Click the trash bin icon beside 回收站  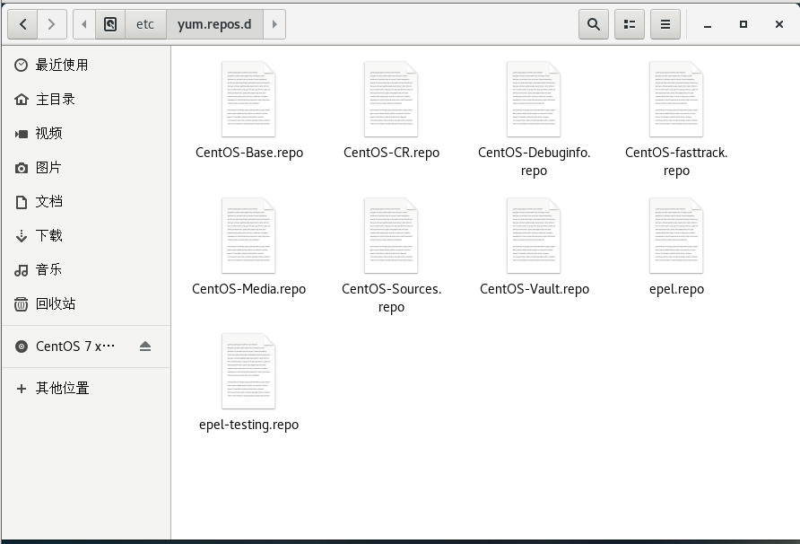(x=21, y=304)
